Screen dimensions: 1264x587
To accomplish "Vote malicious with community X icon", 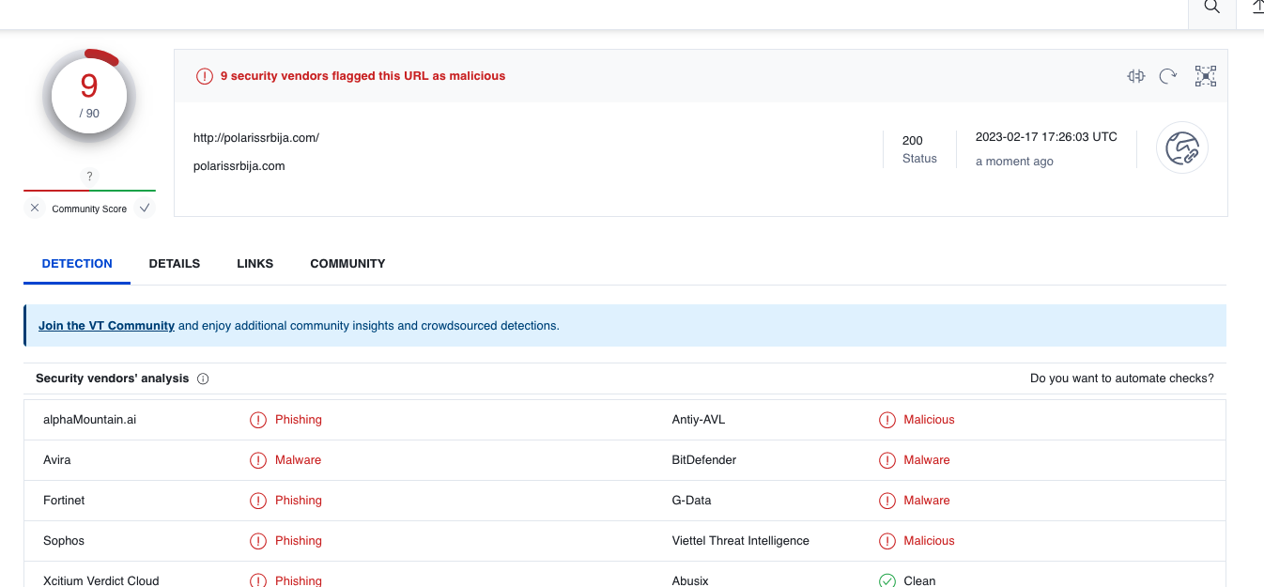I will pos(35,209).
